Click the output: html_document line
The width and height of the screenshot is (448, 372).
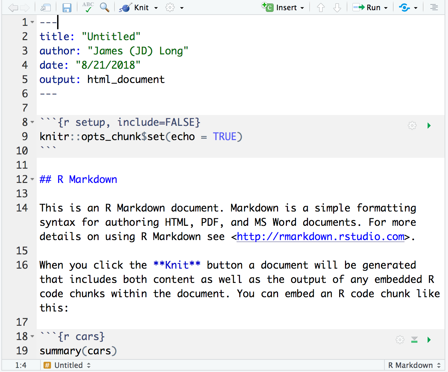(x=102, y=79)
